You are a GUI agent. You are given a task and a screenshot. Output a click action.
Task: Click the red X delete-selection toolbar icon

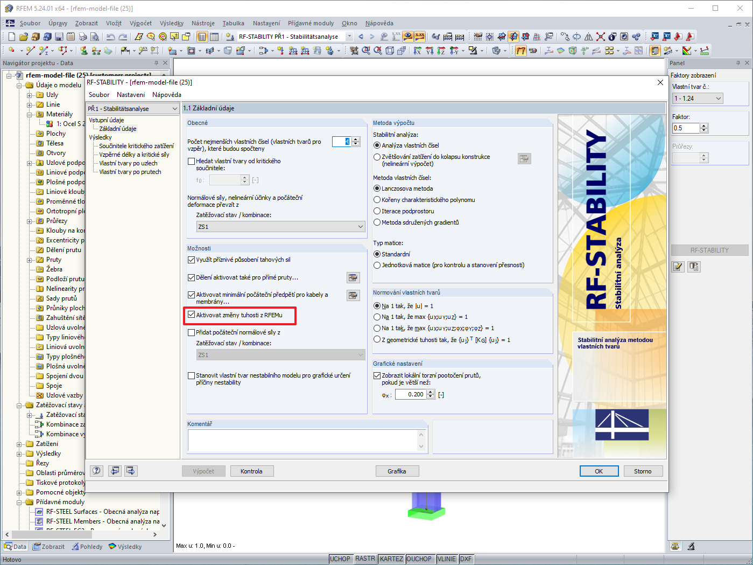600,37
